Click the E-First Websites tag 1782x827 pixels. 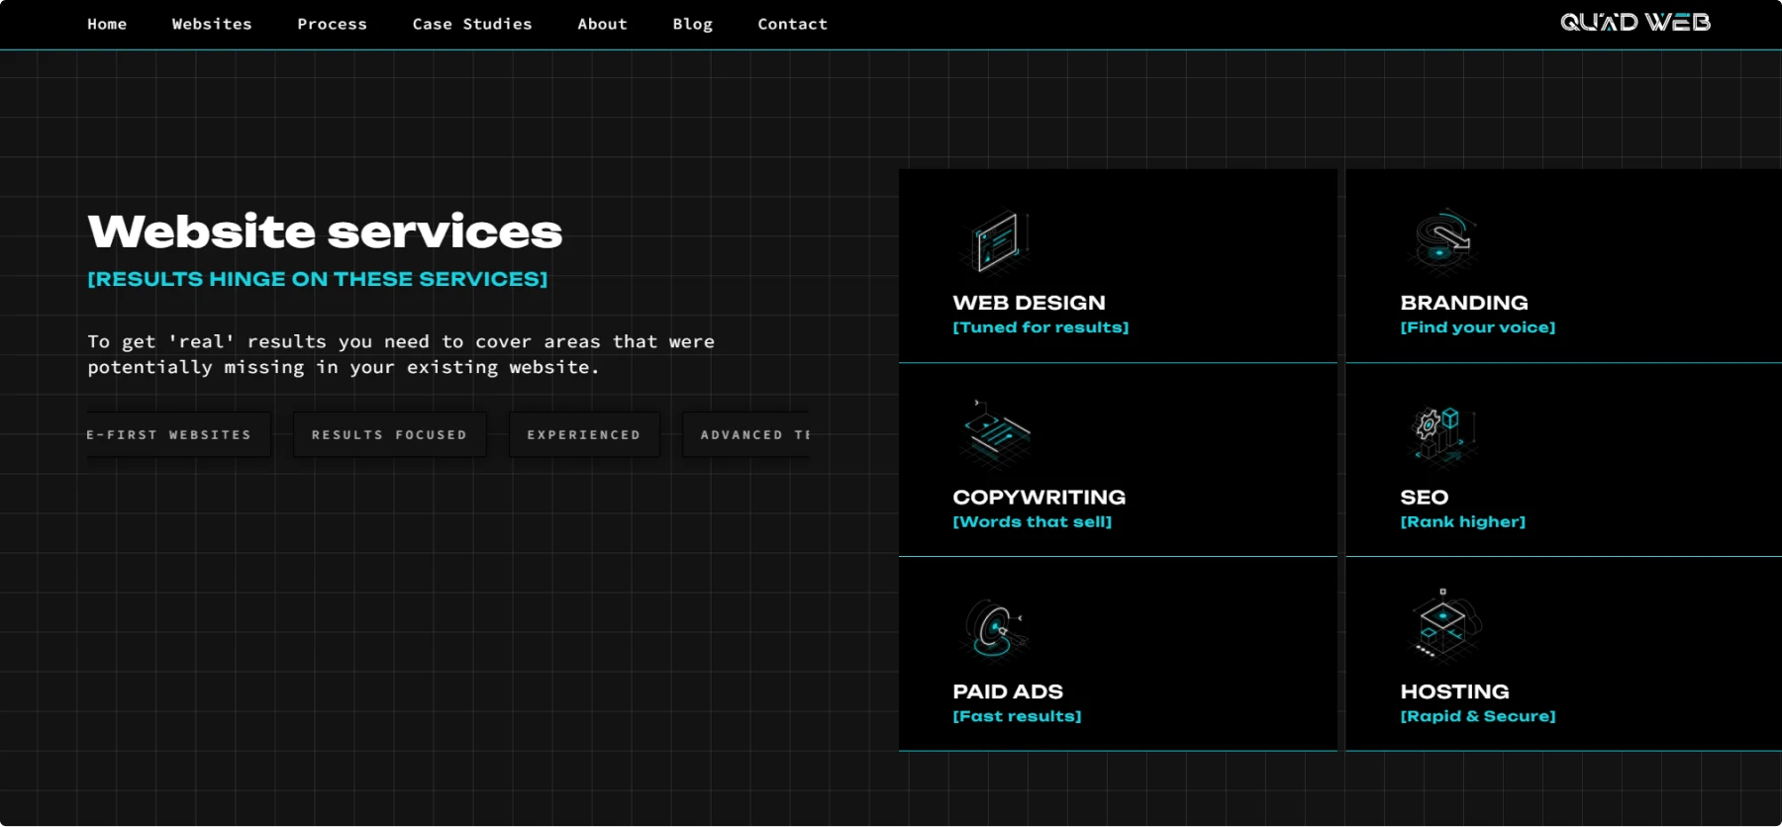point(178,434)
